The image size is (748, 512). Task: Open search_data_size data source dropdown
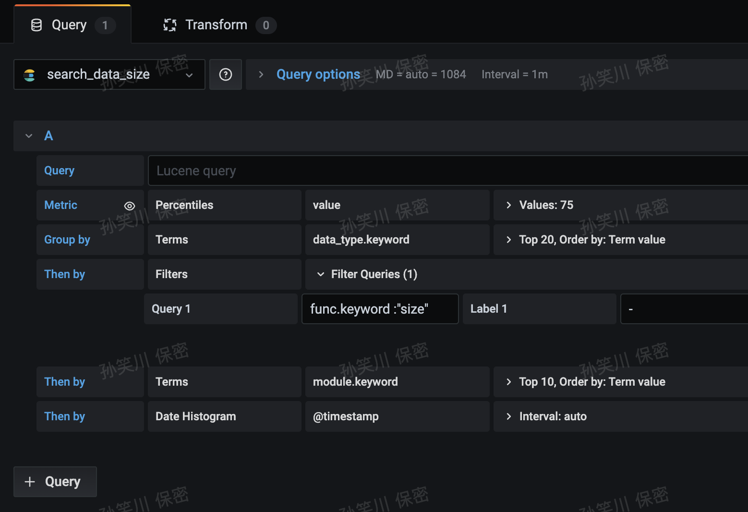pos(109,74)
